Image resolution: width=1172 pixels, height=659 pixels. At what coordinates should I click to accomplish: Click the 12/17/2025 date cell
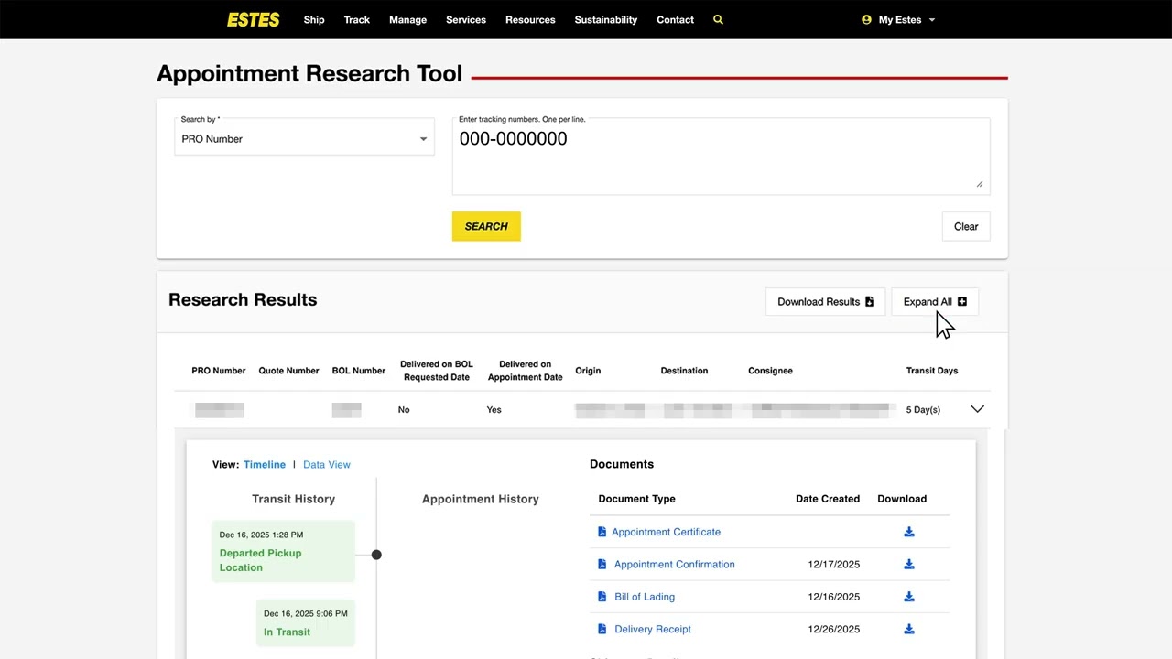833,565
